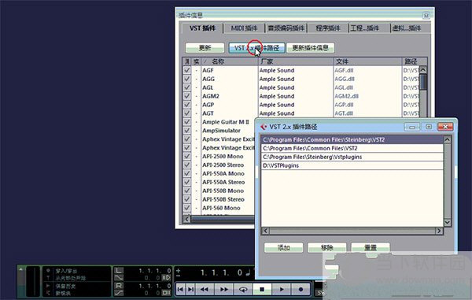Click the 移除 button to remove the path

(327, 247)
